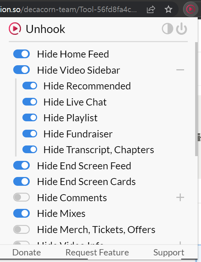Expand the Hide Comments sub-options

click(180, 198)
